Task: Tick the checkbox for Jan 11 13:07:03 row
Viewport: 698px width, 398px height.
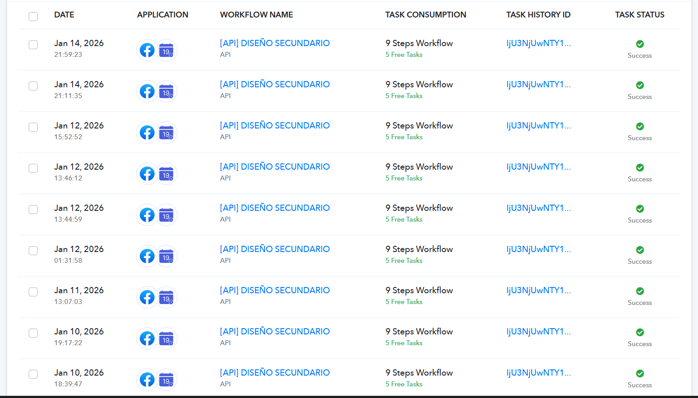Action: pyautogui.click(x=33, y=292)
